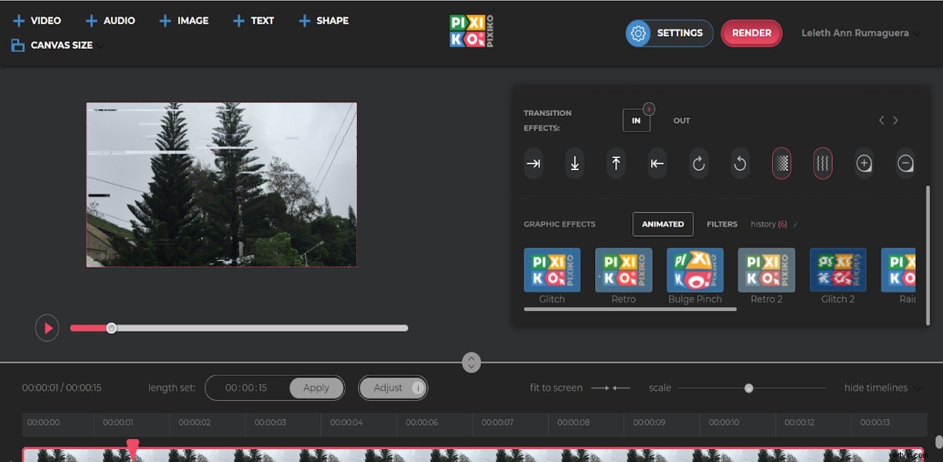Switch transition effects to IN mode
Screen dimensions: 943x462
[636, 120]
